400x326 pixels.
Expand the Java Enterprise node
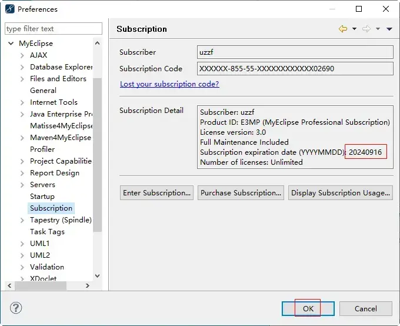tap(22, 114)
